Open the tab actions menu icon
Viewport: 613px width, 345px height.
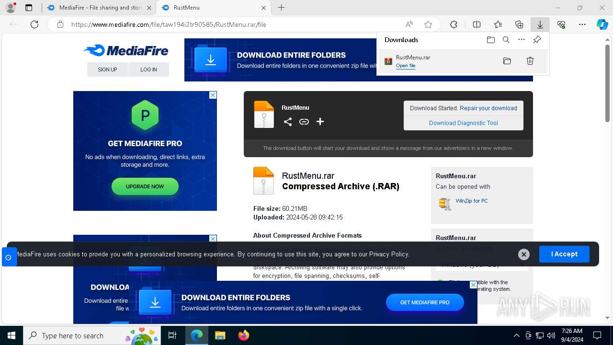pyautogui.click(x=29, y=8)
